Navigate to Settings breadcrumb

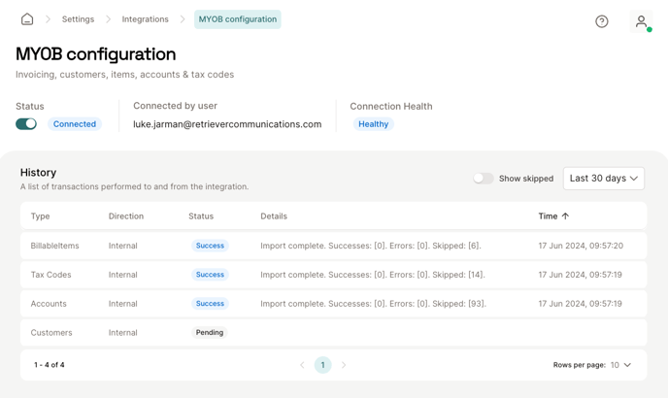(78, 19)
